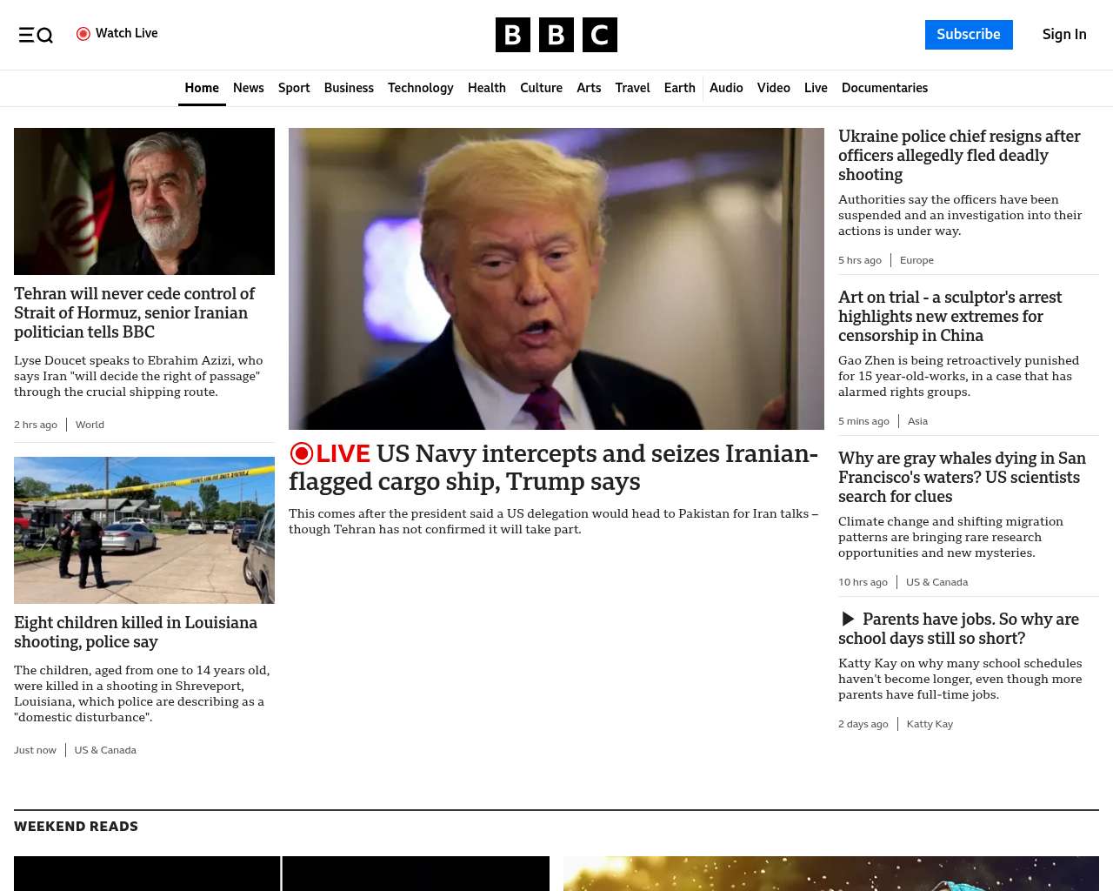
Task: Open the Art on trial sculptor article
Action: click(x=950, y=316)
